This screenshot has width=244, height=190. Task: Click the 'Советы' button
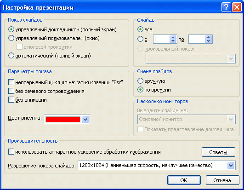pyautogui.click(x=218, y=152)
